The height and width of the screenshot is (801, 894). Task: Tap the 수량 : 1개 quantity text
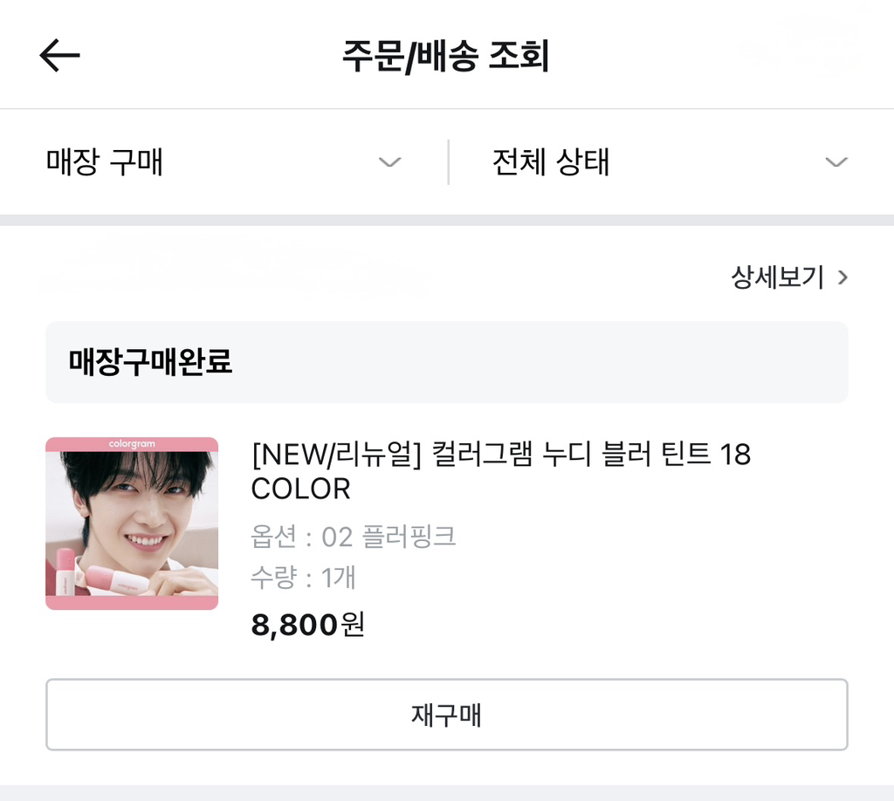point(304,578)
